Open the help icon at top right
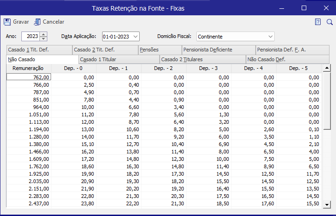 (318, 22)
